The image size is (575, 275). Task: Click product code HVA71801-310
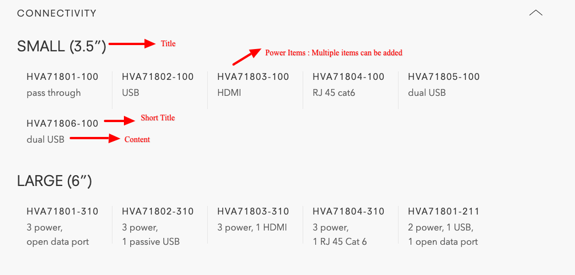63,211
